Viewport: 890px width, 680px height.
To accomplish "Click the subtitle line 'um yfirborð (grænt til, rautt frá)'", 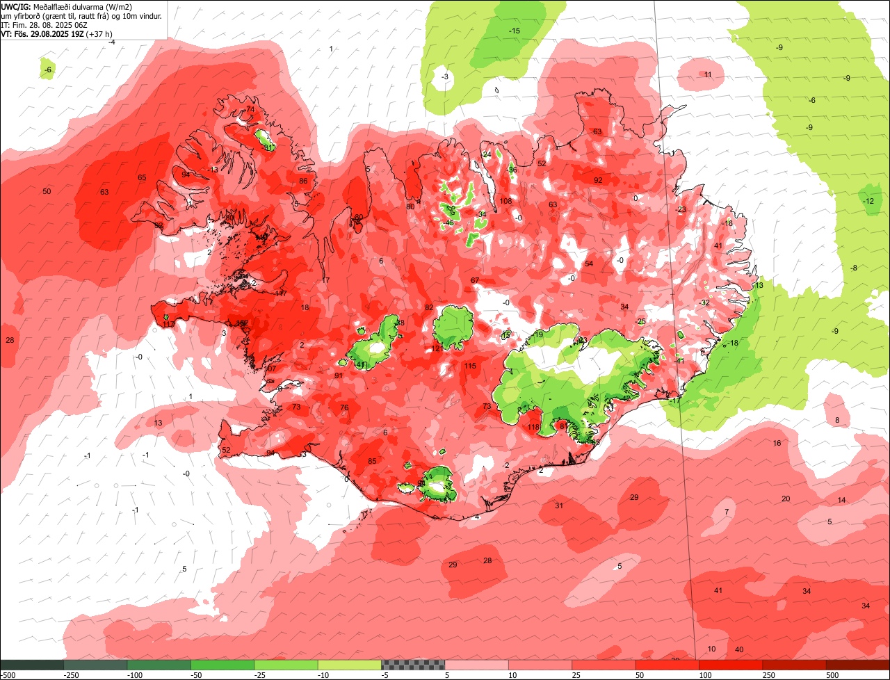I will coord(55,16).
